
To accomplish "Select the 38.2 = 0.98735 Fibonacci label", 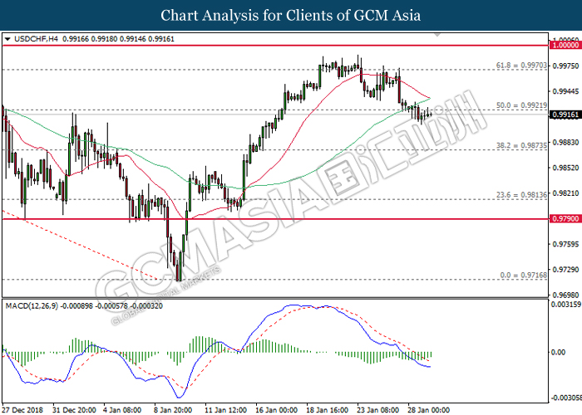I will point(521,145).
